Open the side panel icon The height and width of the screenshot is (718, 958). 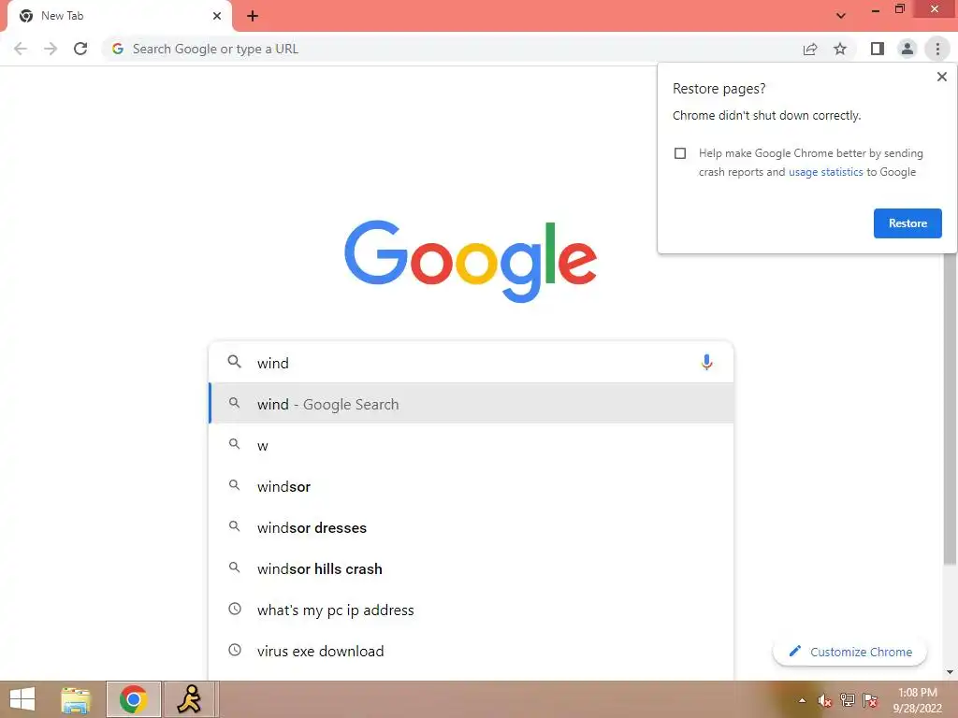click(x=878, y=49)
